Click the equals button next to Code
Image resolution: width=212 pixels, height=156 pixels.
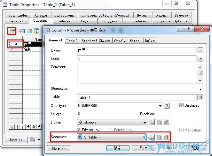coord(200,59)
